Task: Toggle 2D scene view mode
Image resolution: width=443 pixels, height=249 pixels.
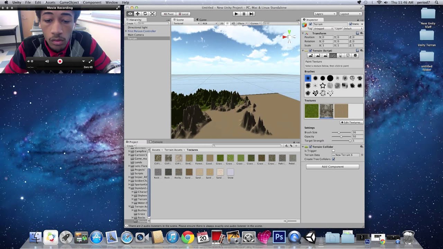Action: (x=222, y=24)
